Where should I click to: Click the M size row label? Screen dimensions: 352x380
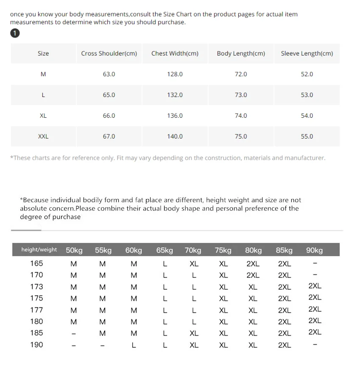point(43,74)
